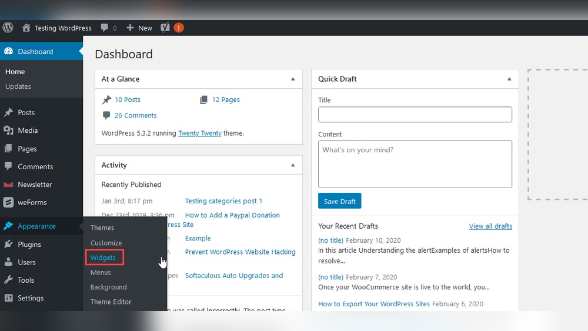Open the (no title) draft from February 7
The width and height of the screenshot is (588, 331).
(330, 277)
